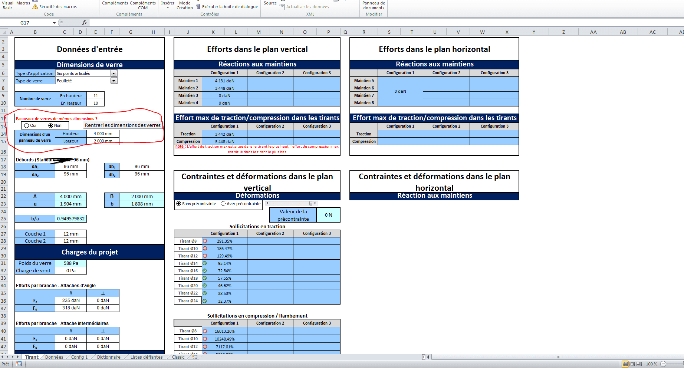Click the Rentrer les dimensions des verres button

click(123, 125)
